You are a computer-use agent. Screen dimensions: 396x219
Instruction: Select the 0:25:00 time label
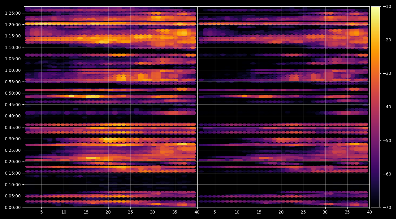[13, 150]
